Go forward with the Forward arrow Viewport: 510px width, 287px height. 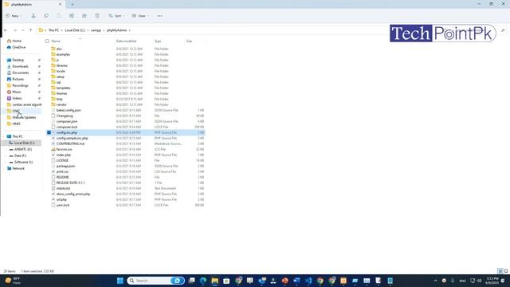(x=15, y=30)
